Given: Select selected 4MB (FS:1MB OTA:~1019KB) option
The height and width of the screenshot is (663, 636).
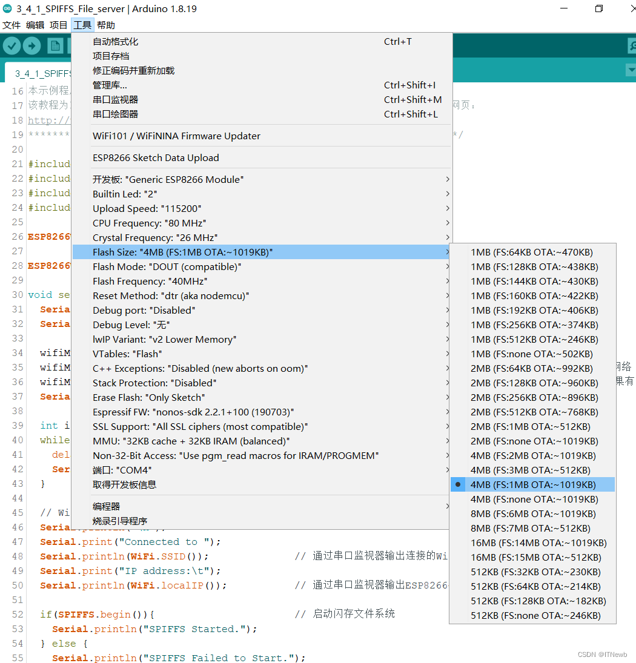Looking at the screenshot, I should [x=533, y=484].
